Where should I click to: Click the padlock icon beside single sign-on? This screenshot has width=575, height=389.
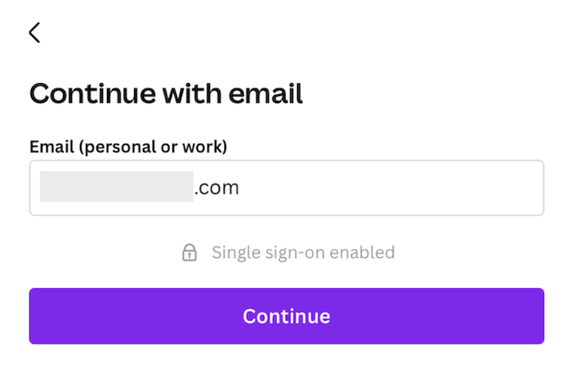(189, 252)
